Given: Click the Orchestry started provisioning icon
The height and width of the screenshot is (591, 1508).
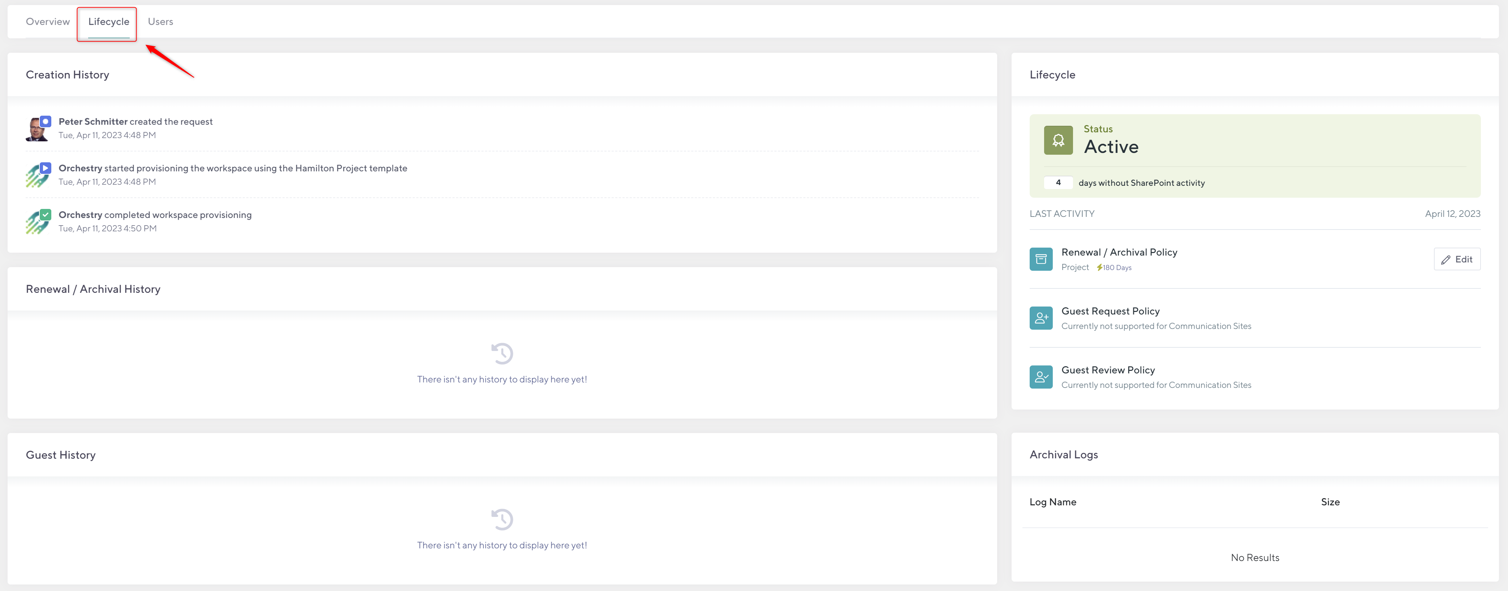Looking at the screenshot, I should coord(37,175).
